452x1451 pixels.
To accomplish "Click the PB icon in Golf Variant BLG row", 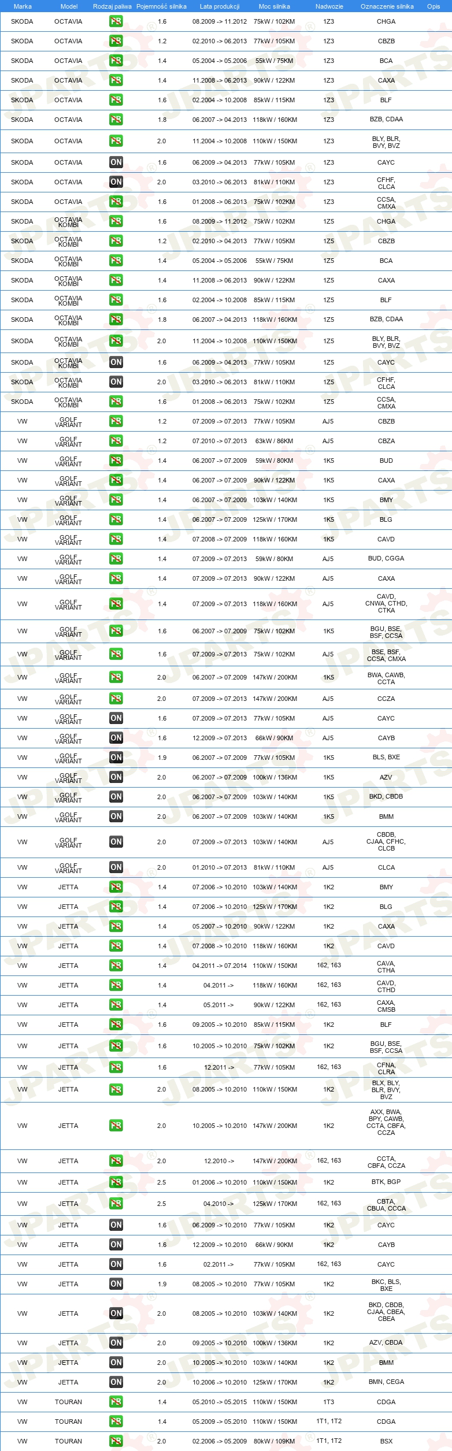I will pos(116,519).
